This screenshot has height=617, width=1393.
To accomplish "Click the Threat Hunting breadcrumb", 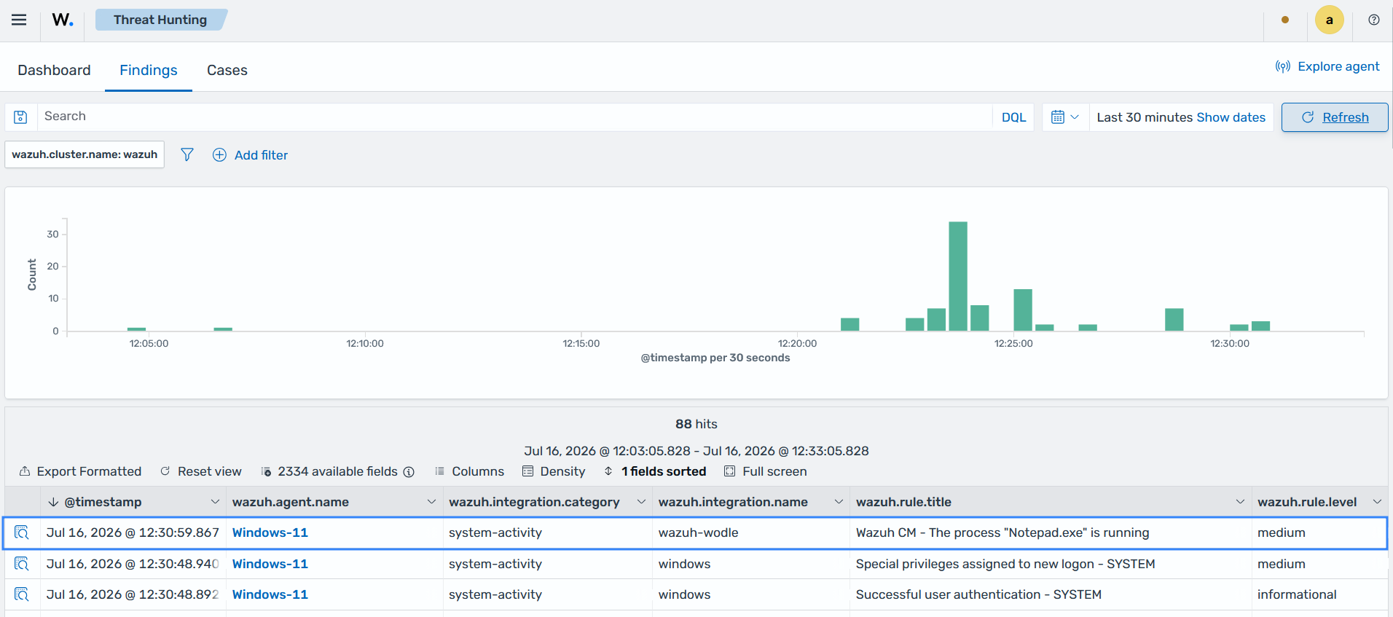I will 160,20.
